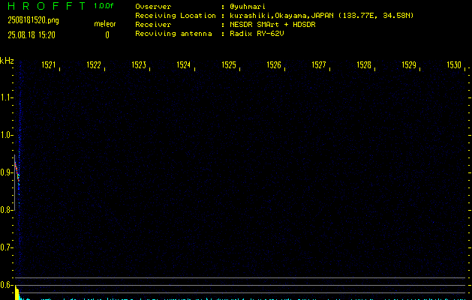The width and height of the screenshot is (472, 300).
Task: Click the kHz axis label
Action: [7, 61]
